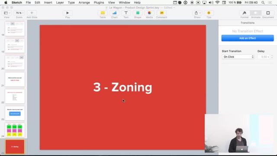277x156 pixels.
Task: Insert a Chart
Action: [x=114, y=13]
